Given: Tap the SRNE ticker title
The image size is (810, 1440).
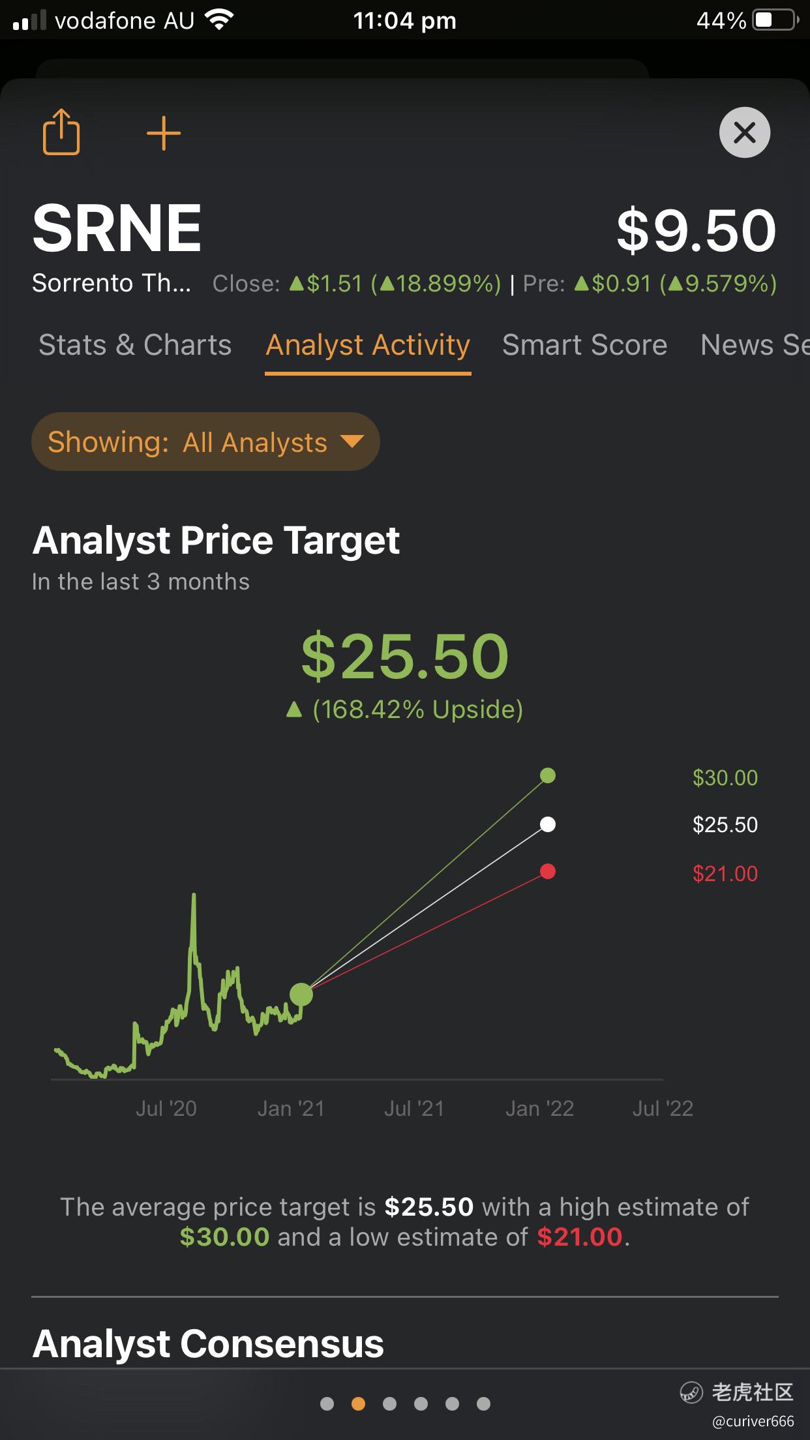Looking at the screenshot, I should tap(117, 228).
